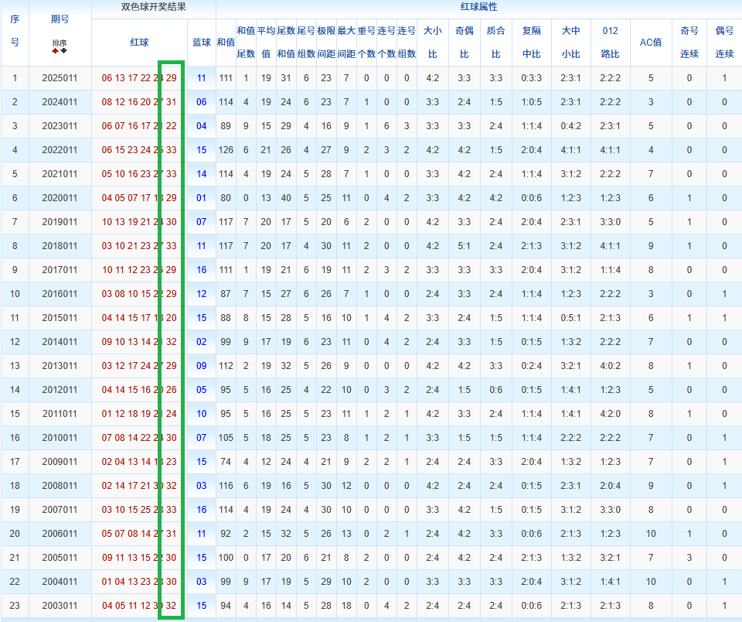Click the 质合比 column header
The width and height of the screenshot is (742, 622).
point(496,42)
